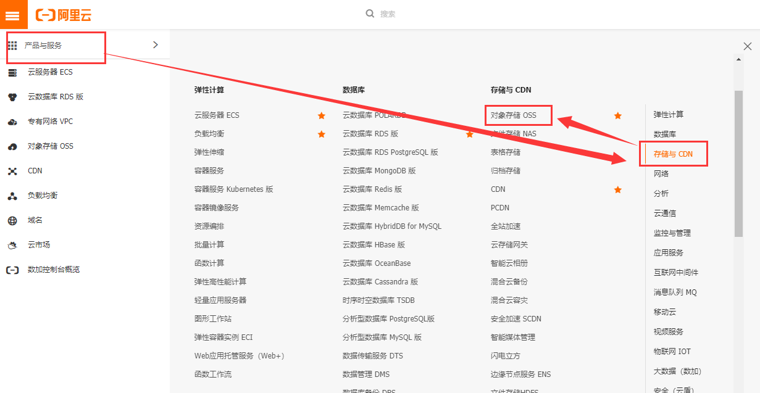This screenshot has height=393, width=760.
Task: Open 对象存储 OSS in storage list
Action: [513, 115]
